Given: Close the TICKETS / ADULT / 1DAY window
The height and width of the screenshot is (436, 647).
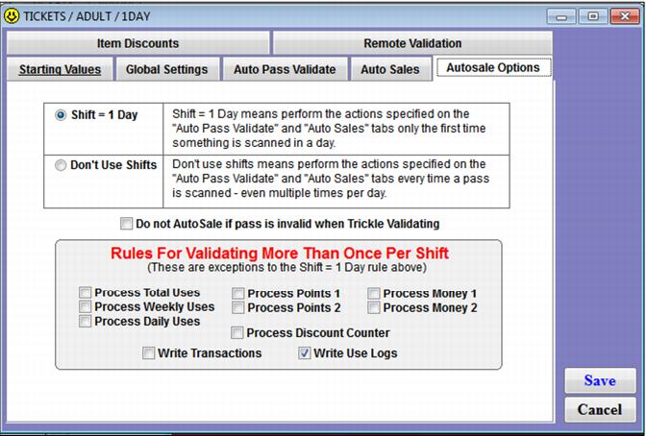Looking at the screenshot, I should click(x=625, y=16).
